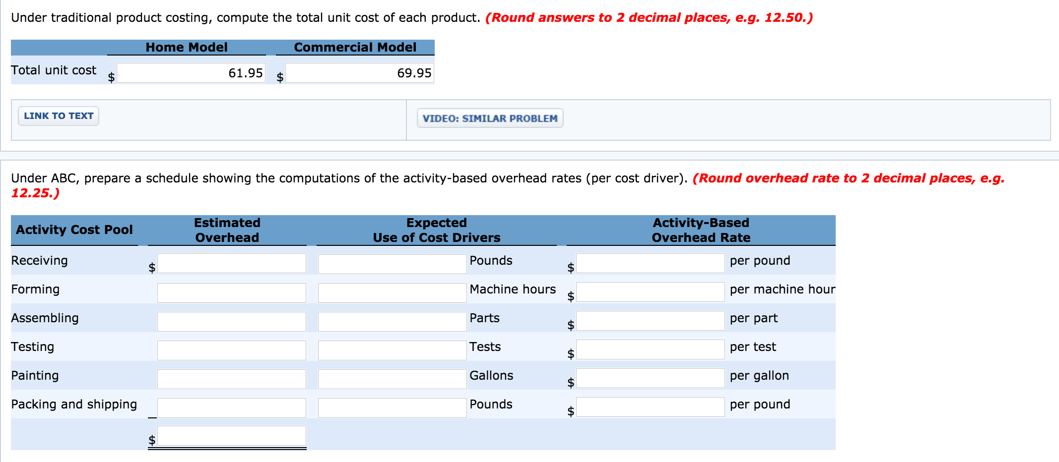Select Receiving expected pounds input field

(392, 264)
